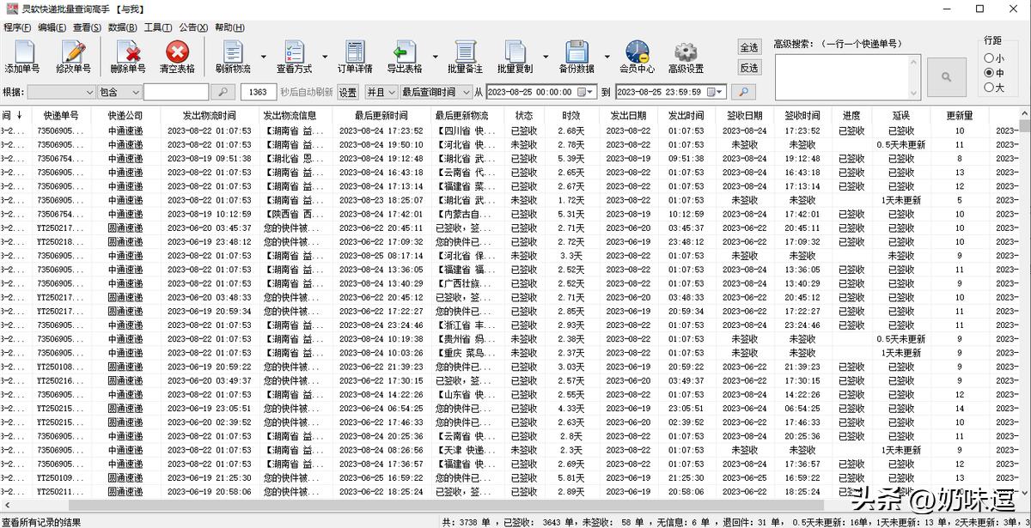The width and height of the screenshot is (1031, 528).
Task: Click the 全选 button
Action: click(x=749, y=47)
